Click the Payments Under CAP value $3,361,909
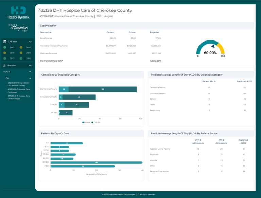Screen dimensions: 261x198 tap(155, 61)
